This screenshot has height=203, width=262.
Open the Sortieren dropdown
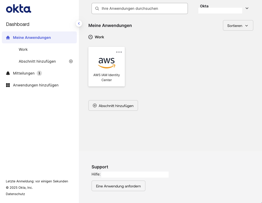(x=238, y=25)
